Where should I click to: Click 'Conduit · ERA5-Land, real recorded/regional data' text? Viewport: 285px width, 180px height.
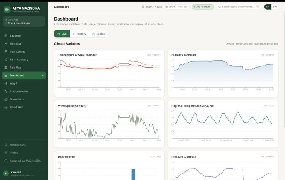click(252, 44)
